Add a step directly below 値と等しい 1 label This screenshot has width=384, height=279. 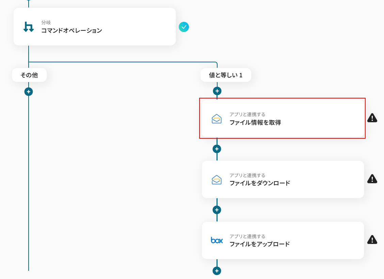pos(217,91)
